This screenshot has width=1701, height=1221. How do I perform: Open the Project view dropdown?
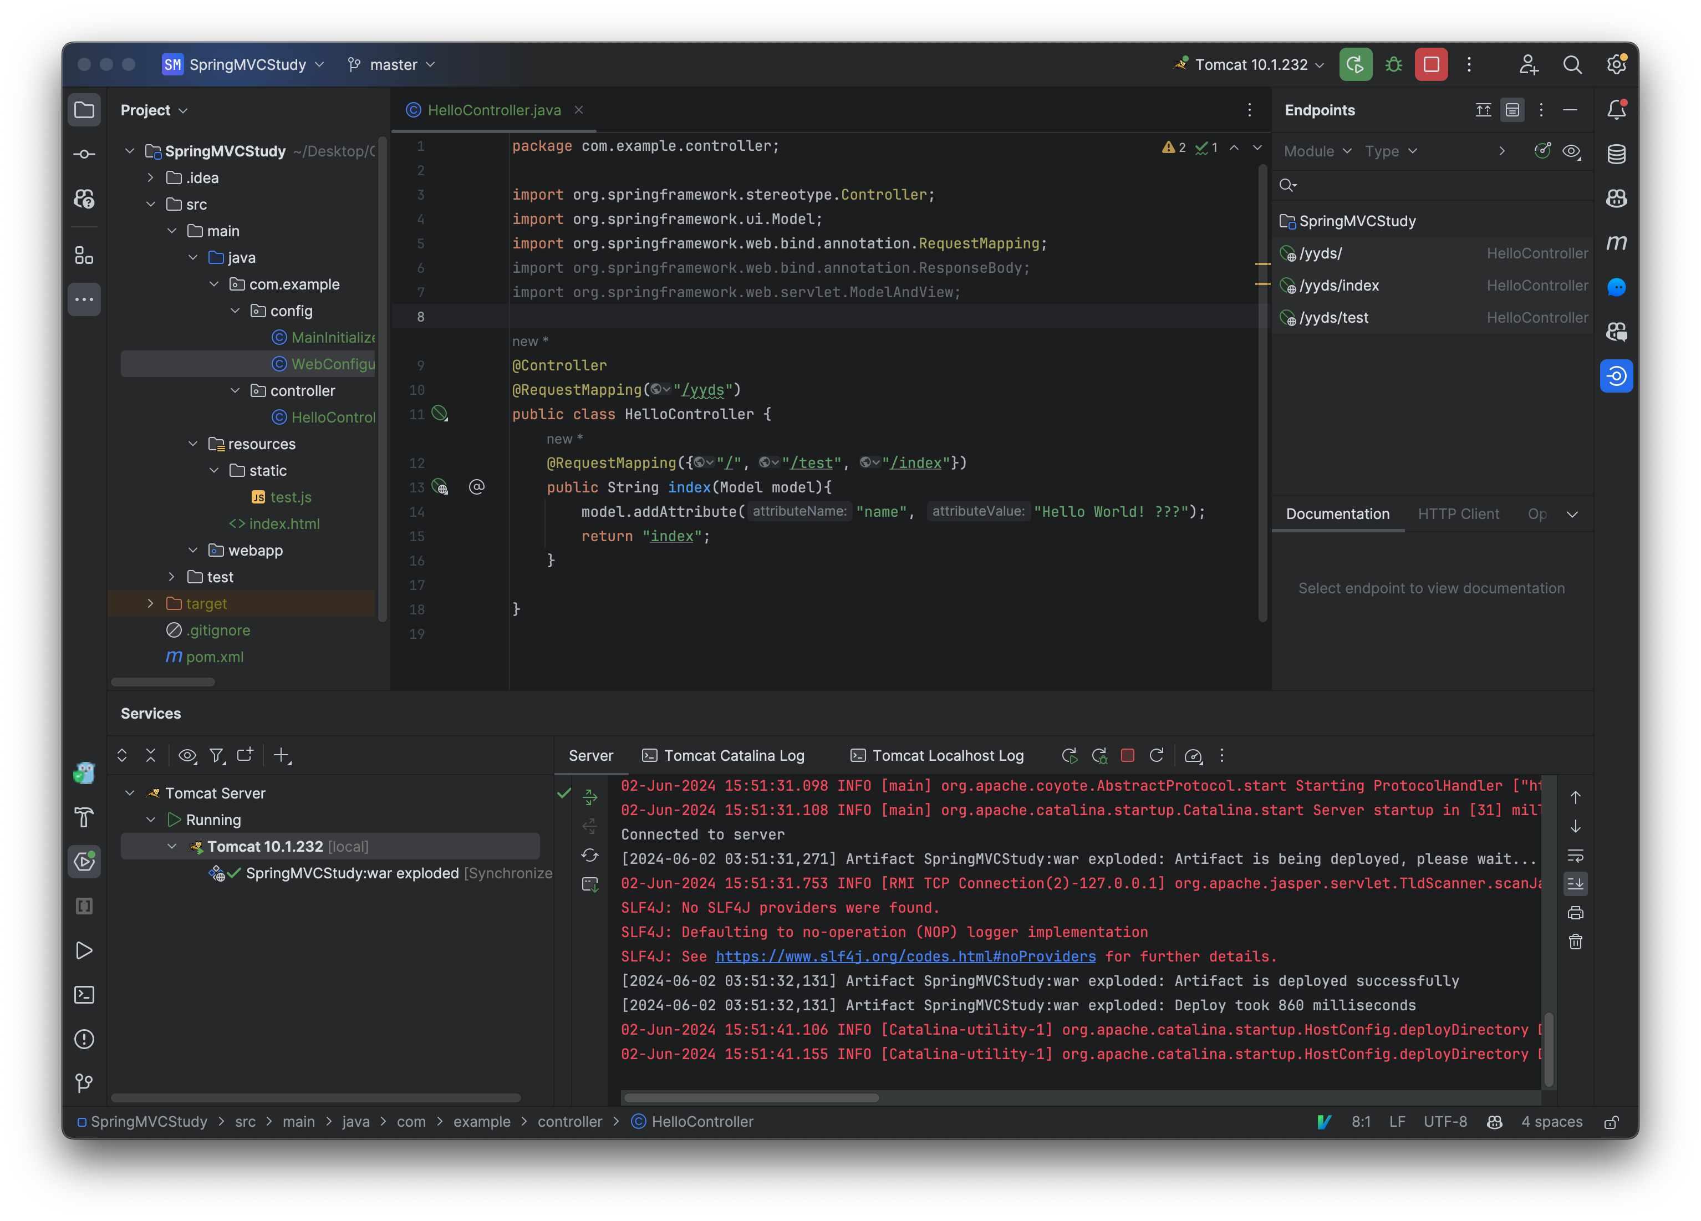pyautogui.click(x=154, y=110)
